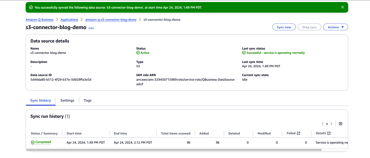This screenshot has height=158, width=370.
Task: Click the Stop sync button
Action: pos(309,27)
